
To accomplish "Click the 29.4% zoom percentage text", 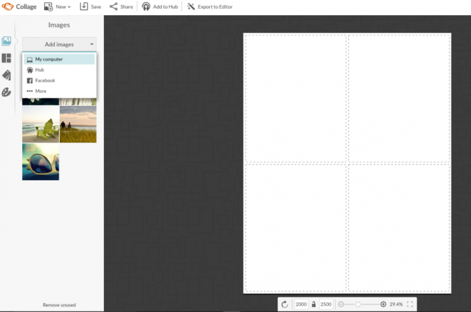I will tap(396, 304).
